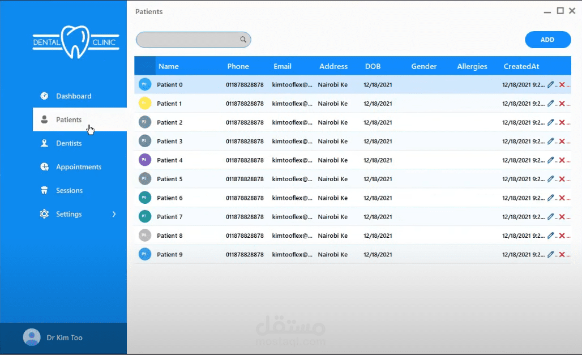Click the Name column header
The image size is (582, 355).
click(168, 66)
